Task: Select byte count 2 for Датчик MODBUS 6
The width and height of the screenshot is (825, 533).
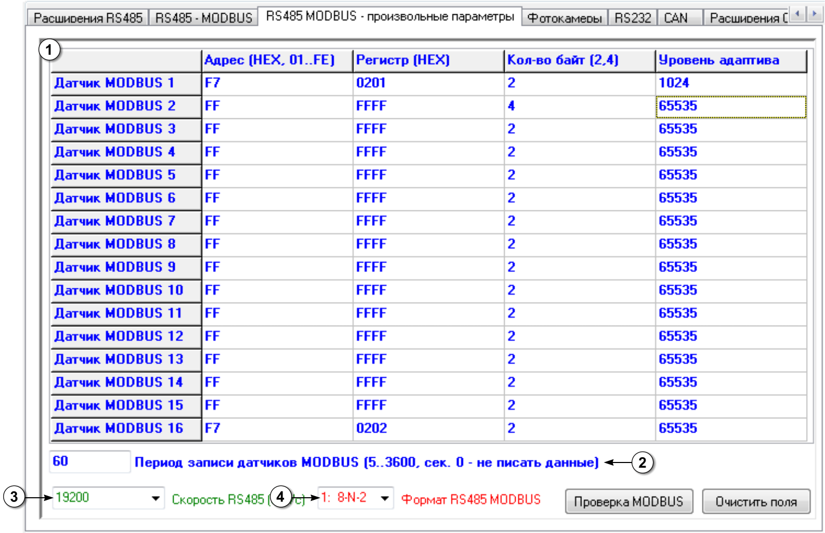Action: 580,198
